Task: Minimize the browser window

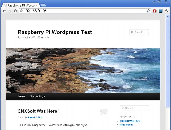Action: click(x=155, y=1)
